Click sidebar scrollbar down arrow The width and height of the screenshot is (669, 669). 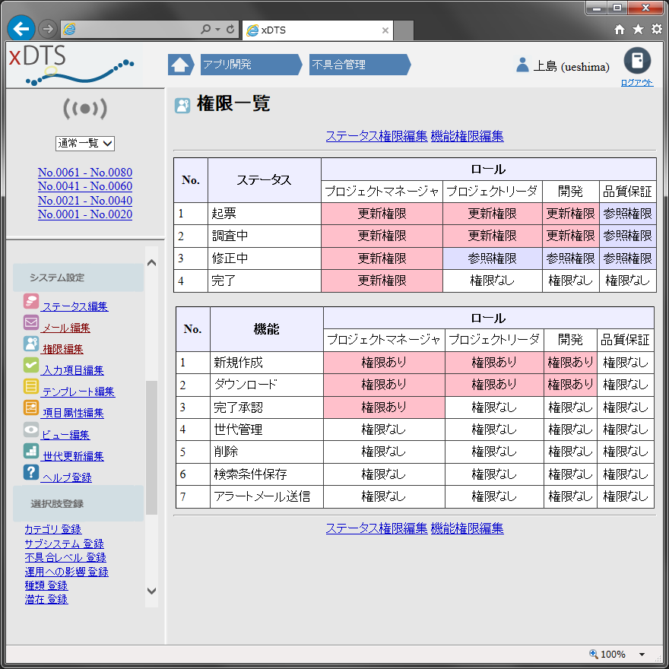coord(151,591)
